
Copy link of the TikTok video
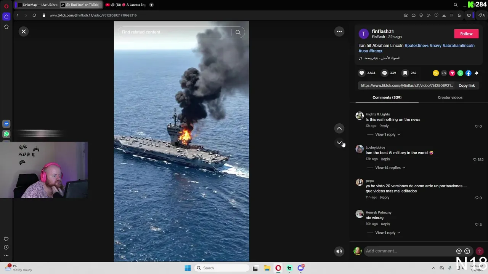[467, 86]
